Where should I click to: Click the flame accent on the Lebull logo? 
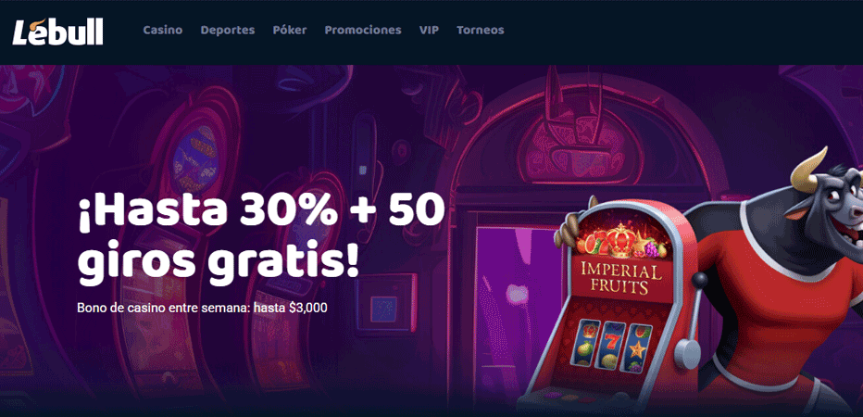pos(37,23)
